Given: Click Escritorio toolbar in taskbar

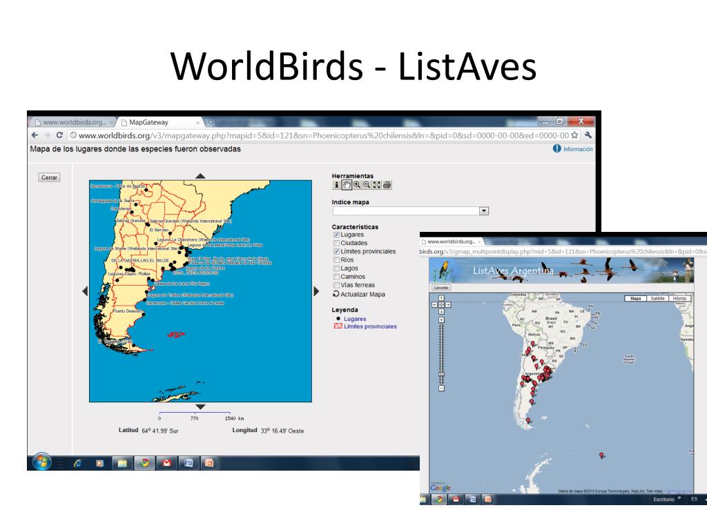Looking at the screenshot, I should click(x=664, y=500).
